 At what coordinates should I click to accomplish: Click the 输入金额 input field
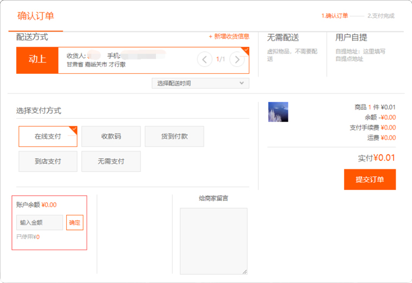coord(40,223)
